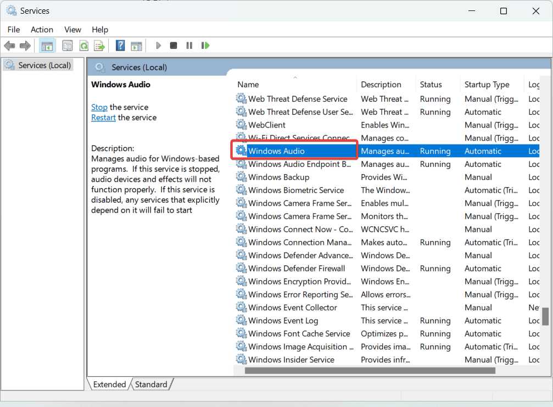Toggle Show/Hide Action Pane toolbar icon
553x407 pixels.
(x=137, y=46)
